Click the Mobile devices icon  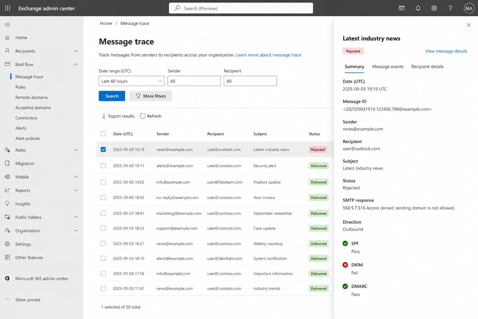(7, 177)
